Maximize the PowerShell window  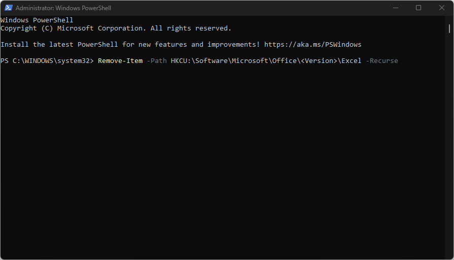[418, 8]
